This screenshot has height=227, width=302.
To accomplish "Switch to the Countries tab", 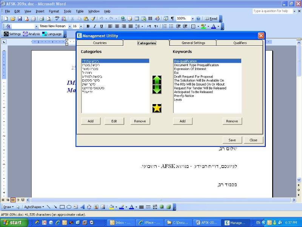I will (x=100, y=43).
